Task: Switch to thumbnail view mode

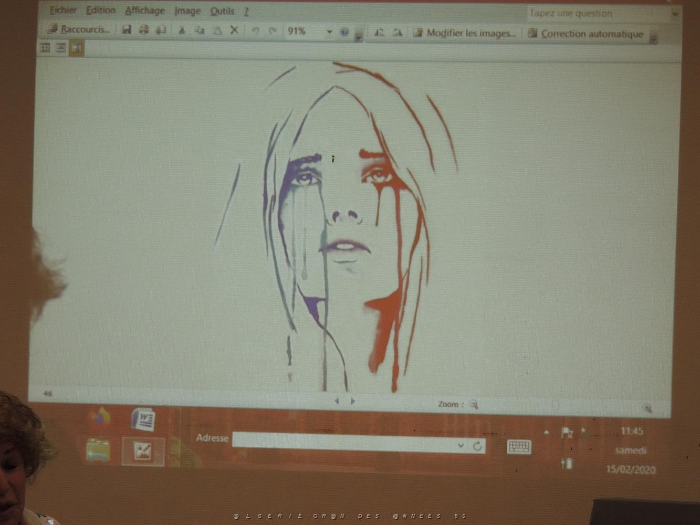Action: tap(45, 48)
